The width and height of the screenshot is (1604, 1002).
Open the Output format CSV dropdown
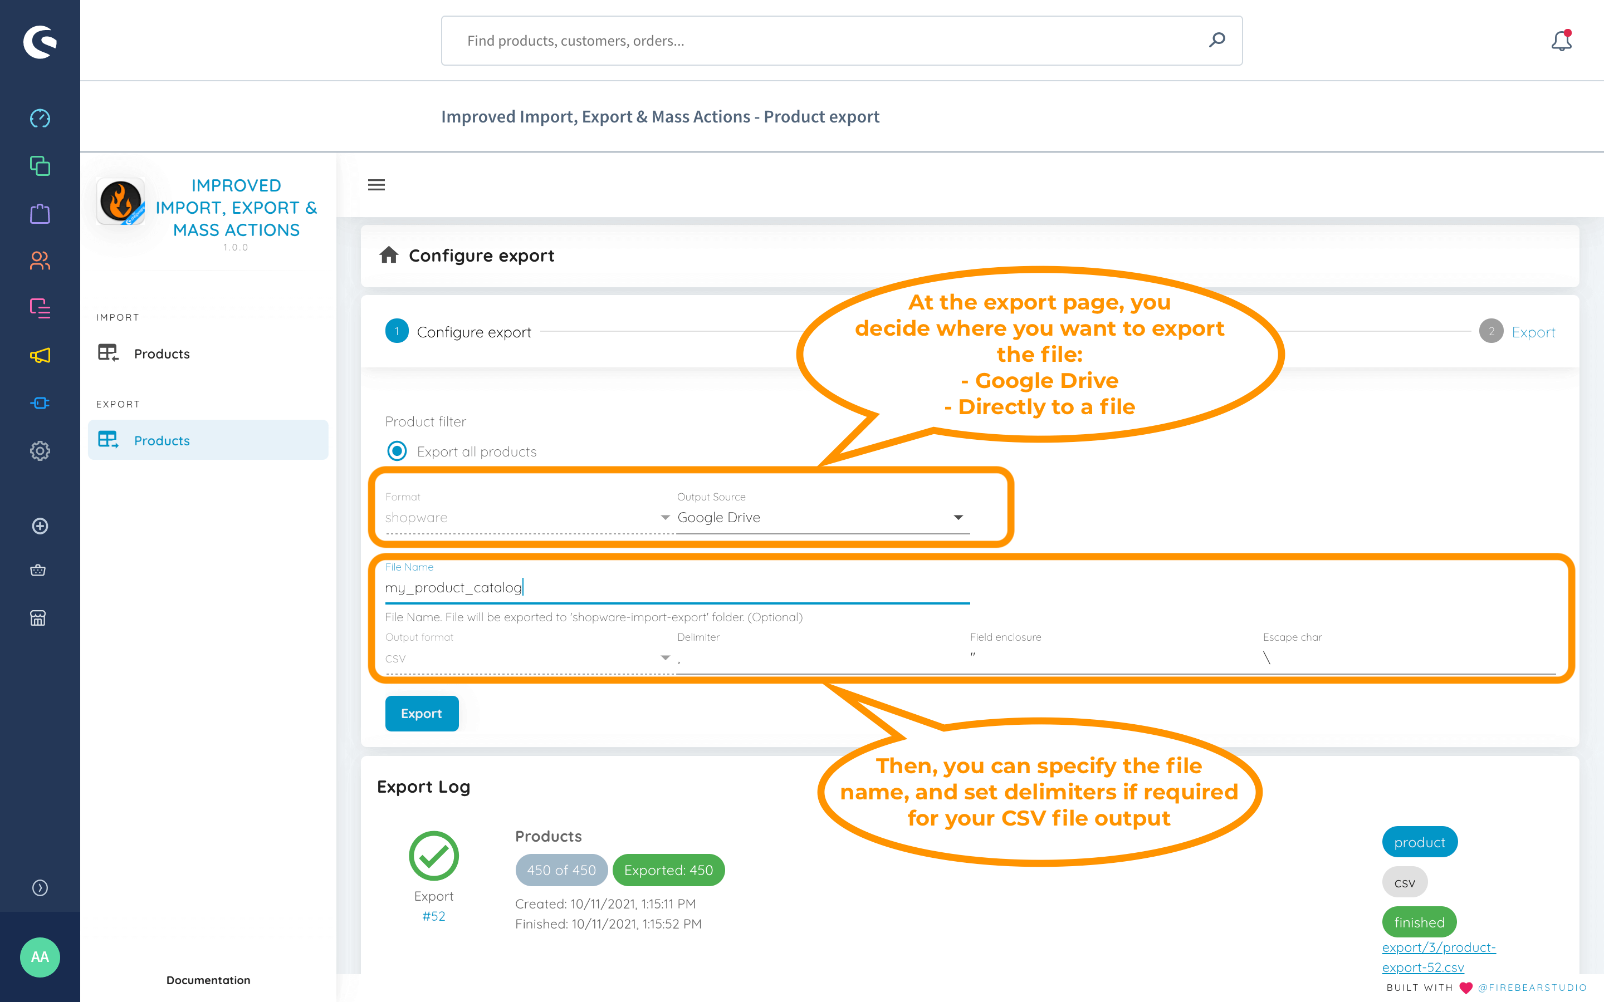pyautogui.click(x=527, y=658)
